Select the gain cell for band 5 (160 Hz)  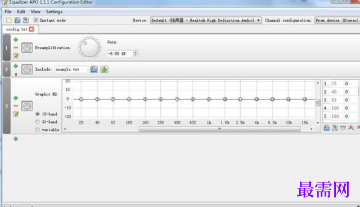click(x=351, y=116)
